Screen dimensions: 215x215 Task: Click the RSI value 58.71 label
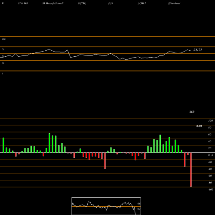tap(198, 50)
